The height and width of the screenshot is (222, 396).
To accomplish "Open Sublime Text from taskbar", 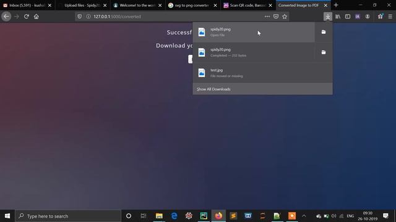I will pyautogui.click(x=233, y=216).
